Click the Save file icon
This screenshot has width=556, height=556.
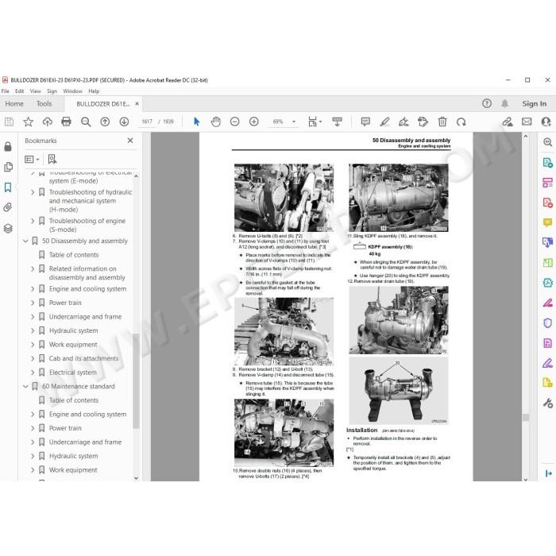[9, 122]
